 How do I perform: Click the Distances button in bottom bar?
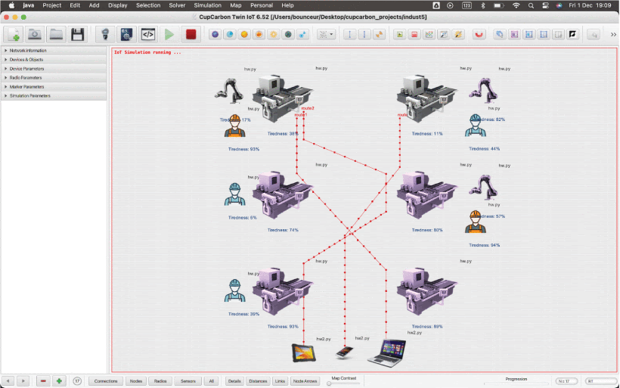[x=258, y=381]
